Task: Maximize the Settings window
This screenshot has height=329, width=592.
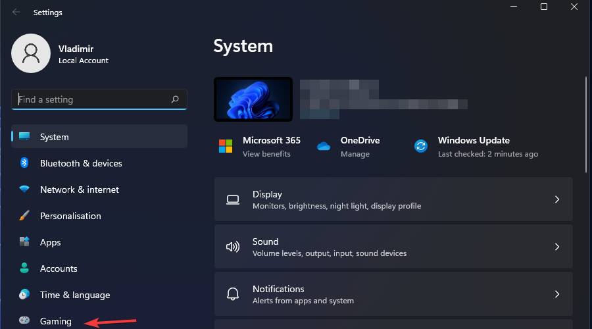Action: tap(544, 7)
